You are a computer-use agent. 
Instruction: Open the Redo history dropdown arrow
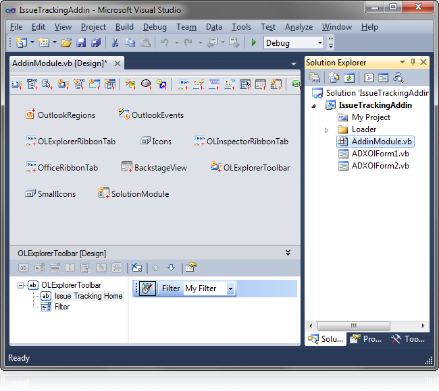pyautogui.click(x=201, y=42)
